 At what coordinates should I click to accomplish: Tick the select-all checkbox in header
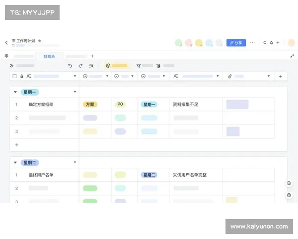click(x=14, y=76)
